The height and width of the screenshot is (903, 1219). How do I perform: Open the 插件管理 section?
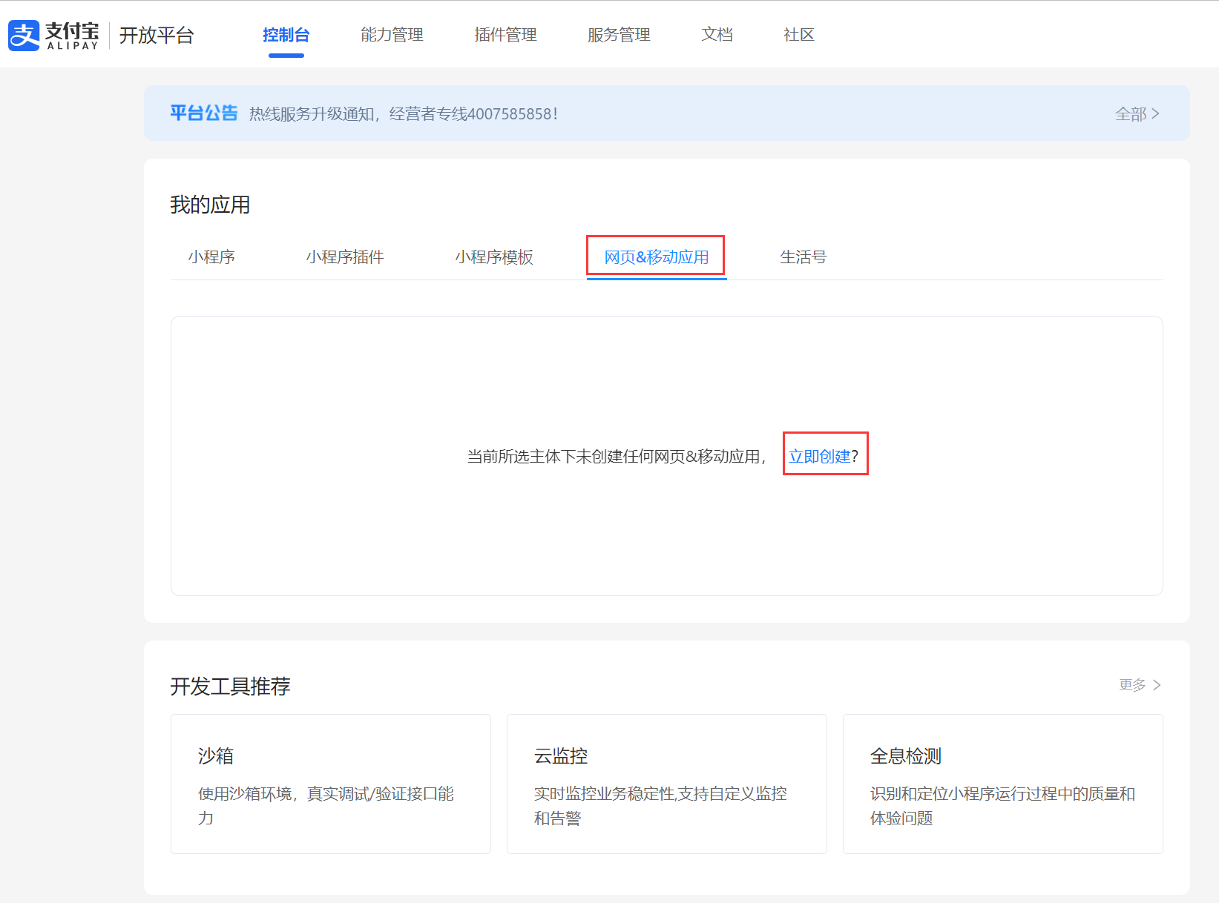tap(505, 35)
